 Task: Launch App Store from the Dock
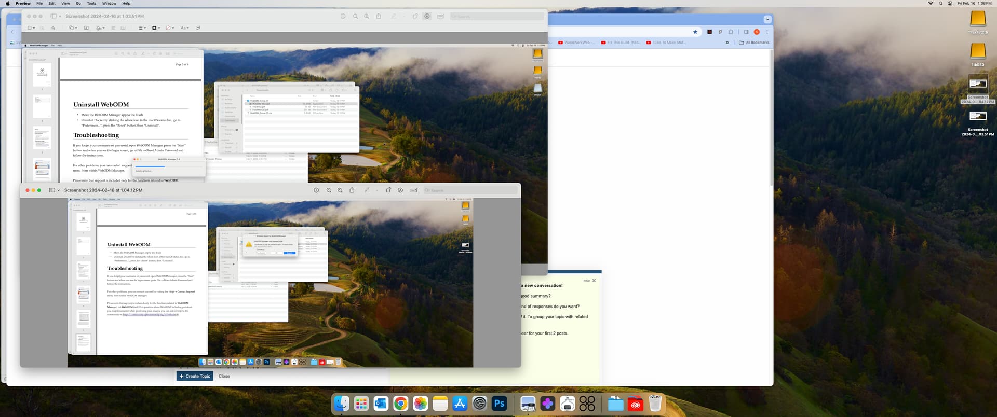coord(460,403)
